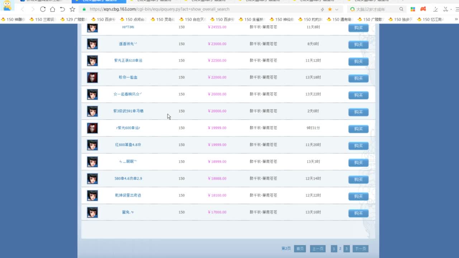
Task: Open the listing '蜜兔'
Action: click(128, 212)
